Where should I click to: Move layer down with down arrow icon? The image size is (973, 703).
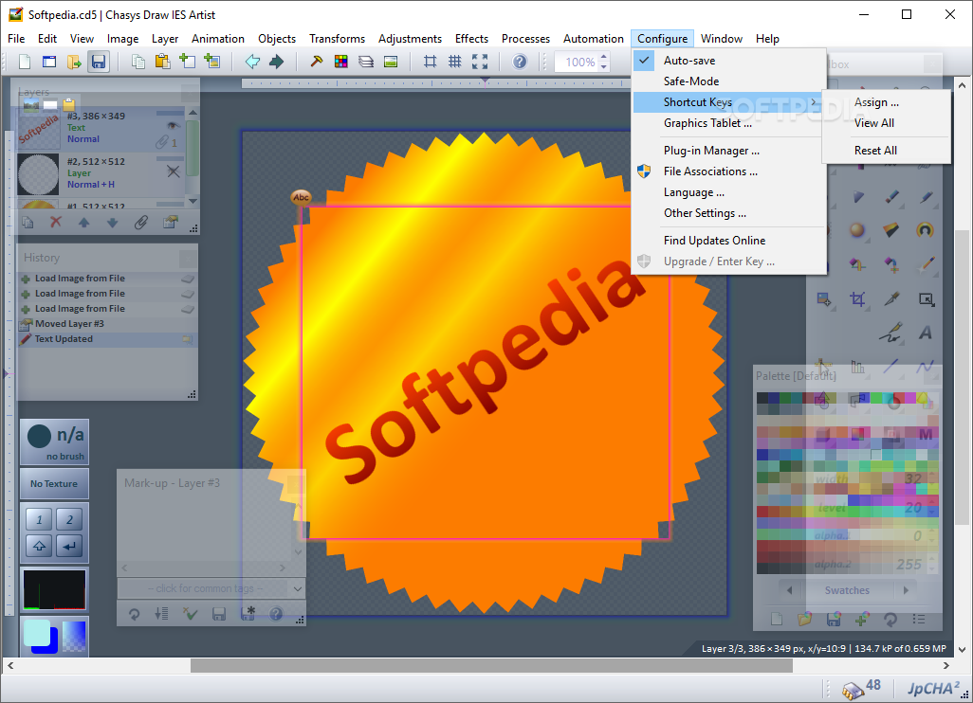pos(112,222)
